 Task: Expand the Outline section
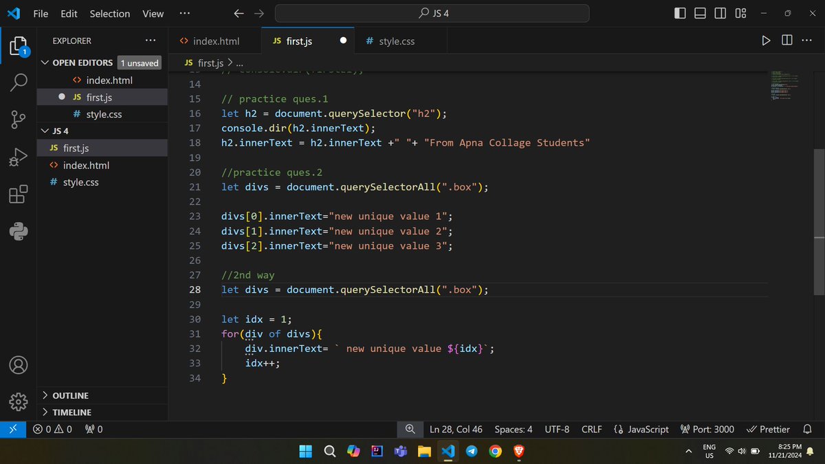[102, 395]
